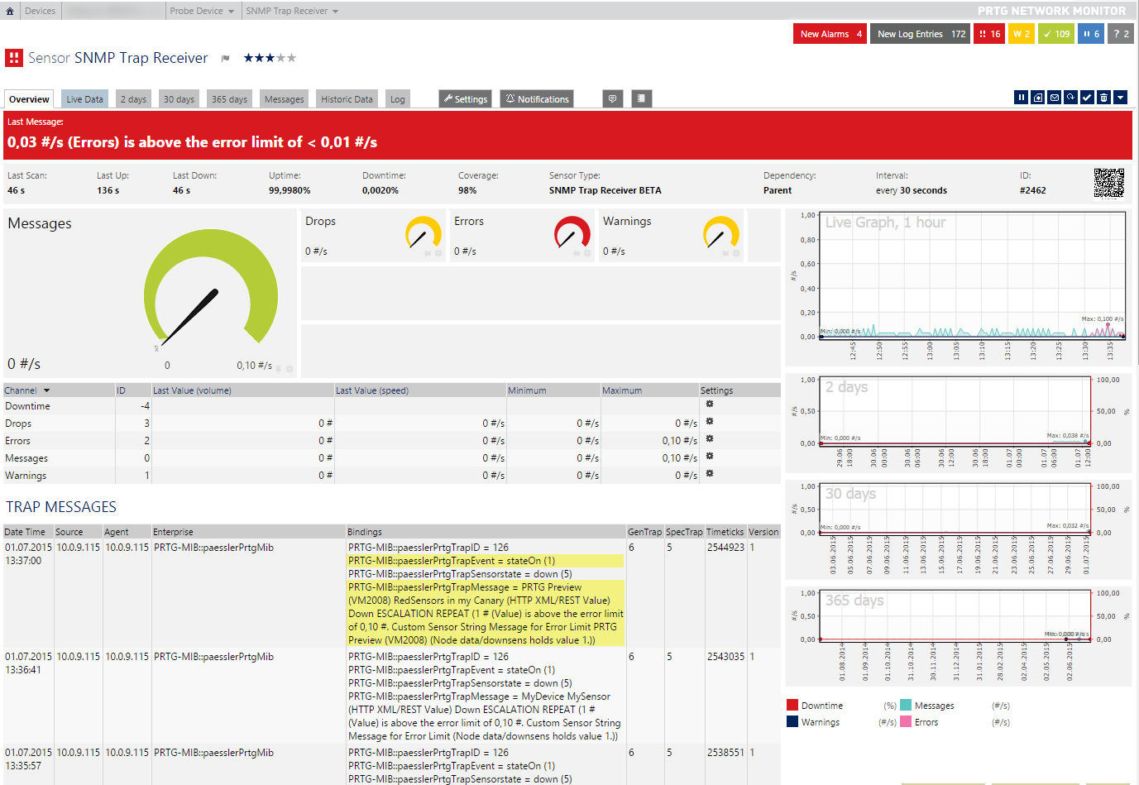Open the sensor Settings tab

pyautogui.click(x=465, y=99)
